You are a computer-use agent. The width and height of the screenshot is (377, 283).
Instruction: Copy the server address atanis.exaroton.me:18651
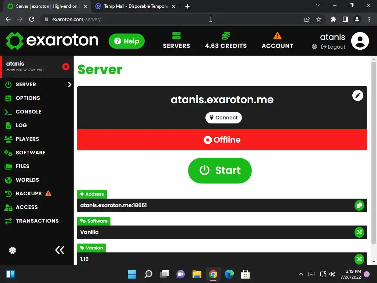point(359,205)
